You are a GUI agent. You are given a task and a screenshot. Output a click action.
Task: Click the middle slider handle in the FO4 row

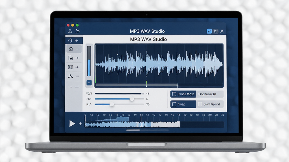[132, 99]
